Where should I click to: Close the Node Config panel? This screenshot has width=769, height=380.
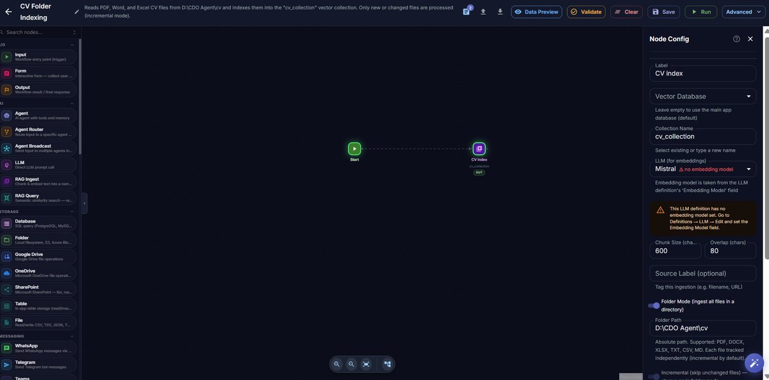tap(750, 39)
